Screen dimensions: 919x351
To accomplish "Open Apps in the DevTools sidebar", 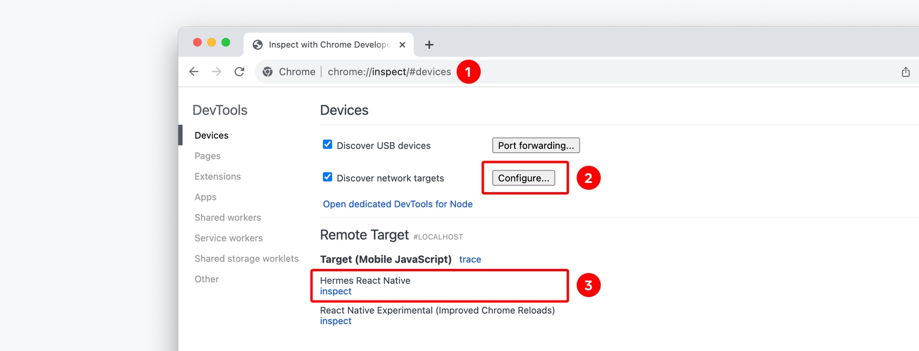I will coord(206,197).
